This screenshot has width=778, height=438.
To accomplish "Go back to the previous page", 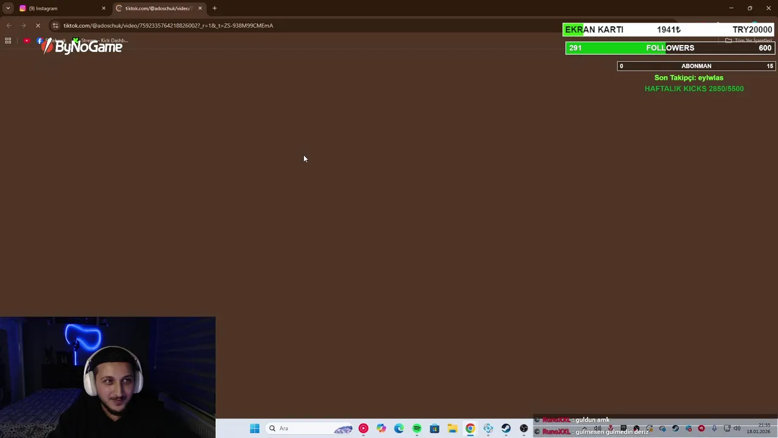I will tap(9, 26).
